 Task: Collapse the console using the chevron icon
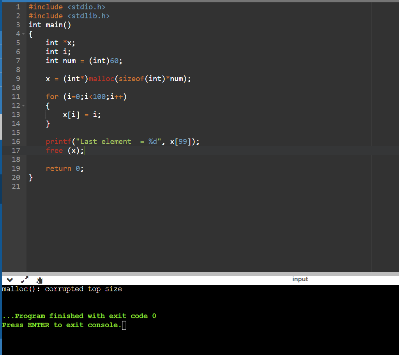tap(9, 279)
